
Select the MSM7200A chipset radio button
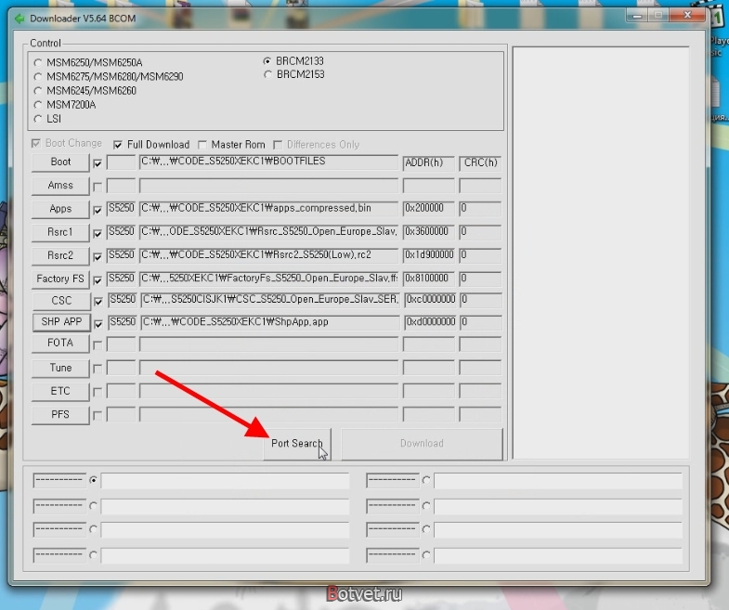38,105
